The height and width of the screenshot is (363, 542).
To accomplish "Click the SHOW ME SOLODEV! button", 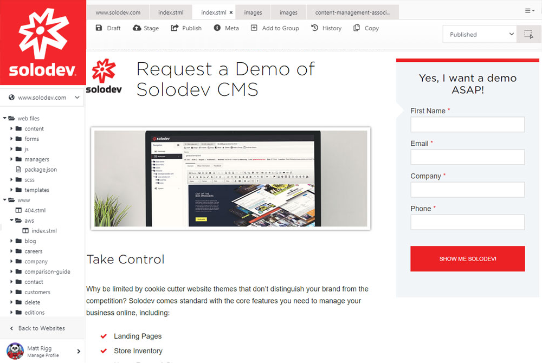I will pyautogui.click(x=467, y=258).
